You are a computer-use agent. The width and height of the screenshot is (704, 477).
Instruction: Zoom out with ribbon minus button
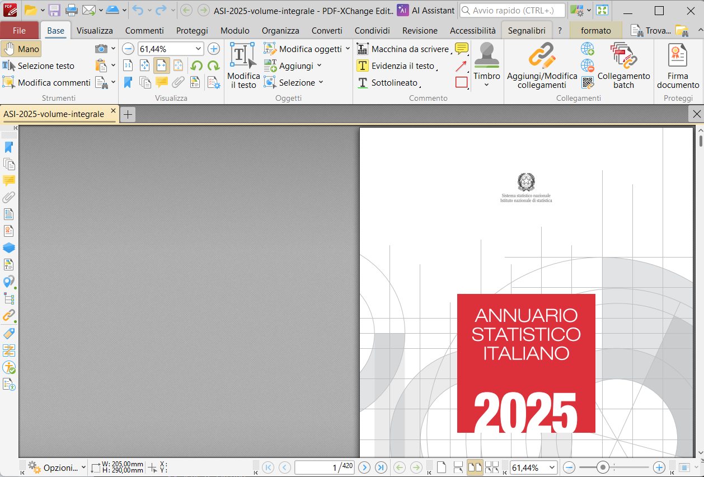click(128, 49)
